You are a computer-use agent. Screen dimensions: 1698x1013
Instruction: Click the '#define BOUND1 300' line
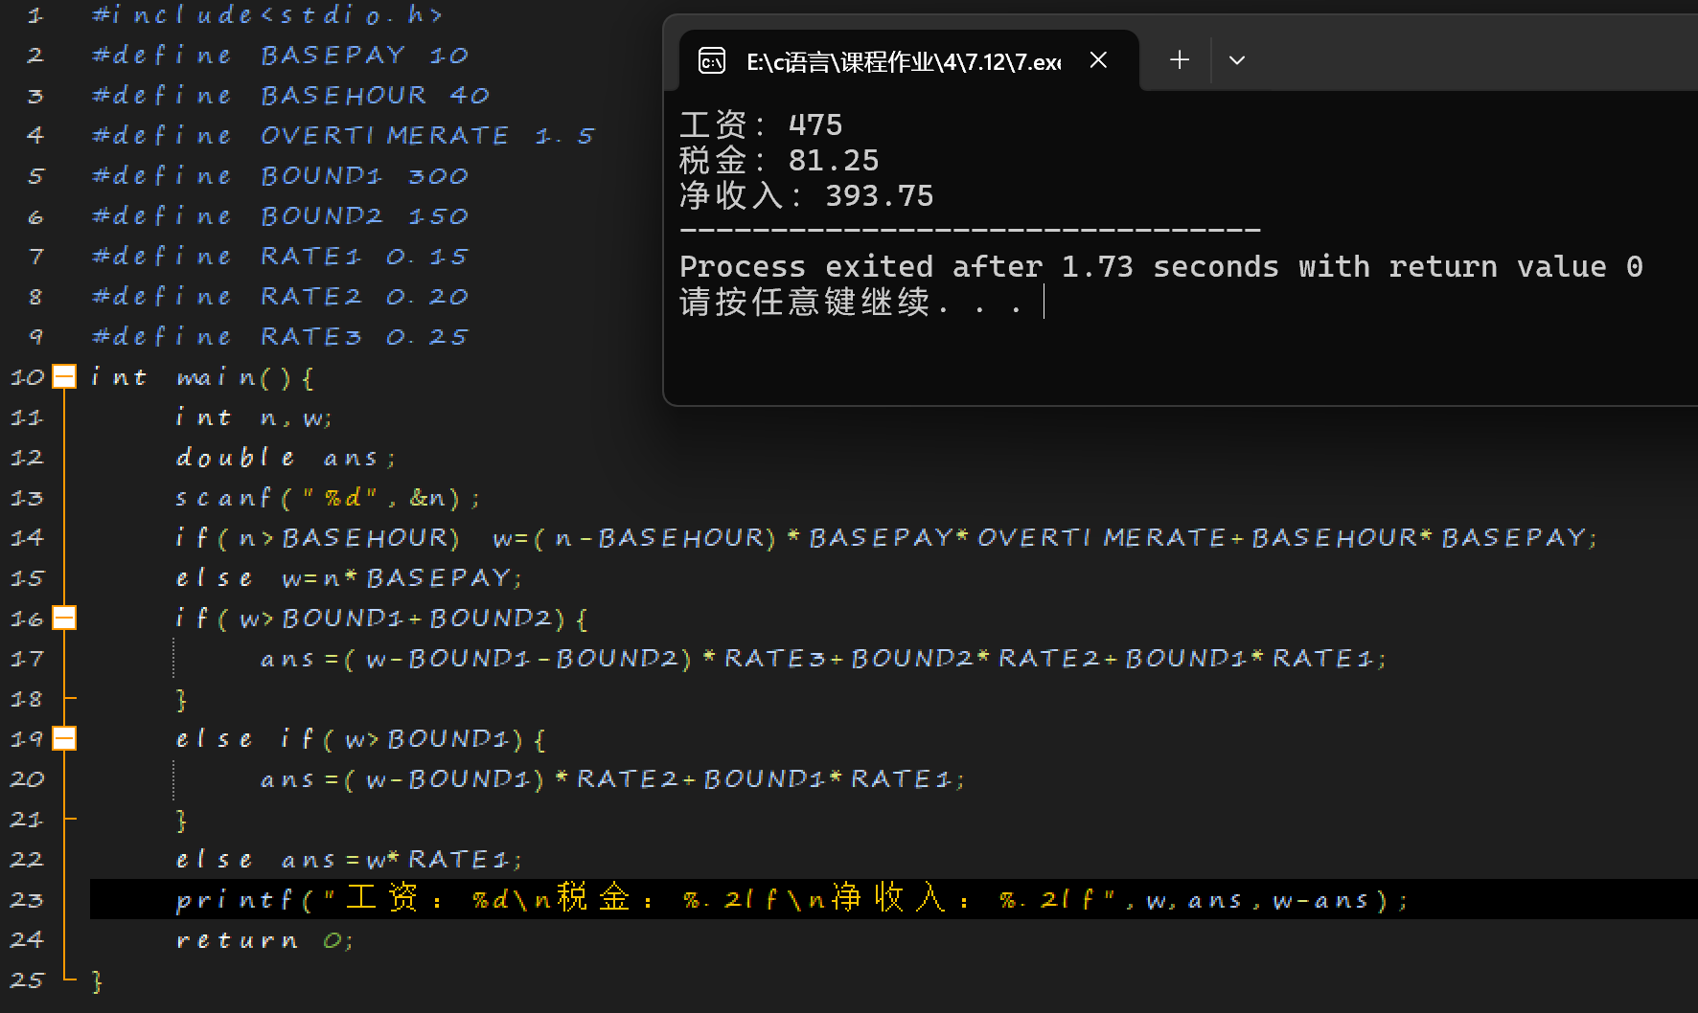[x=280, y=176]
